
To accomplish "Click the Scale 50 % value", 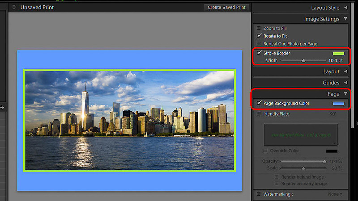I will click(337, 168).
